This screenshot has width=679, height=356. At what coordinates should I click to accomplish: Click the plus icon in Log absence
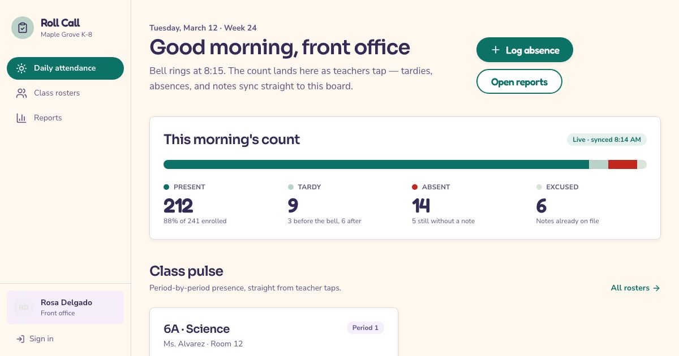[496, 50]
